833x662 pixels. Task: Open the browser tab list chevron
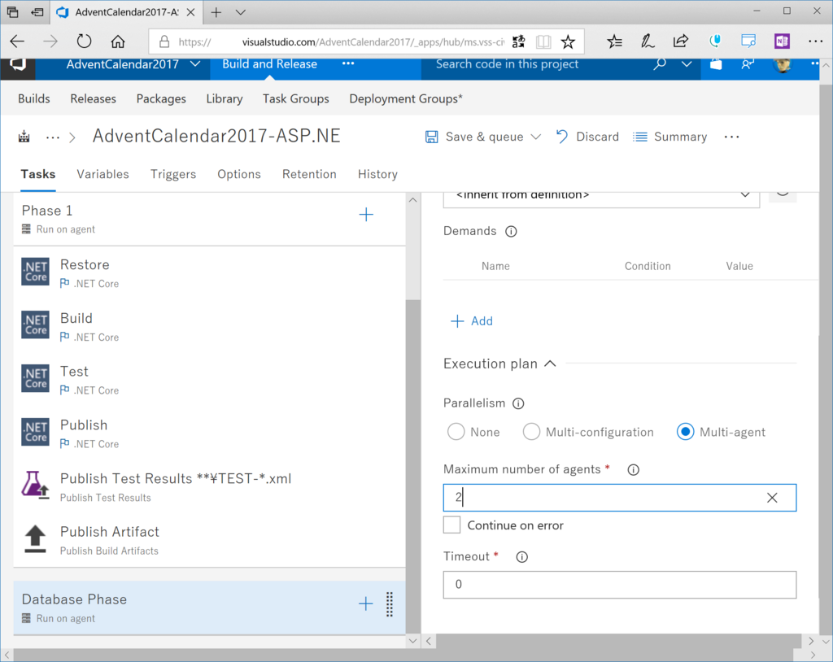pos(241,12)
